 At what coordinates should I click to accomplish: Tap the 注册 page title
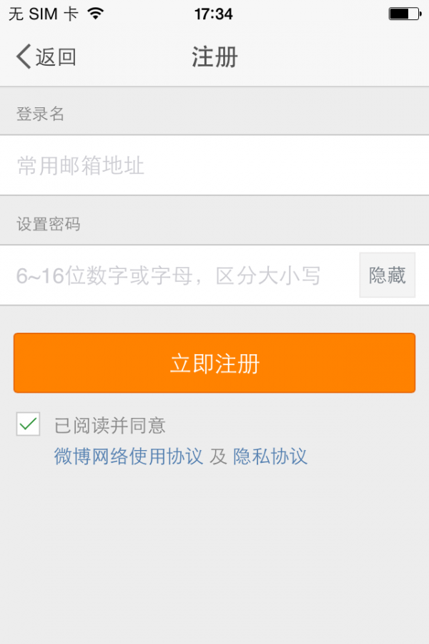point(214,57)
